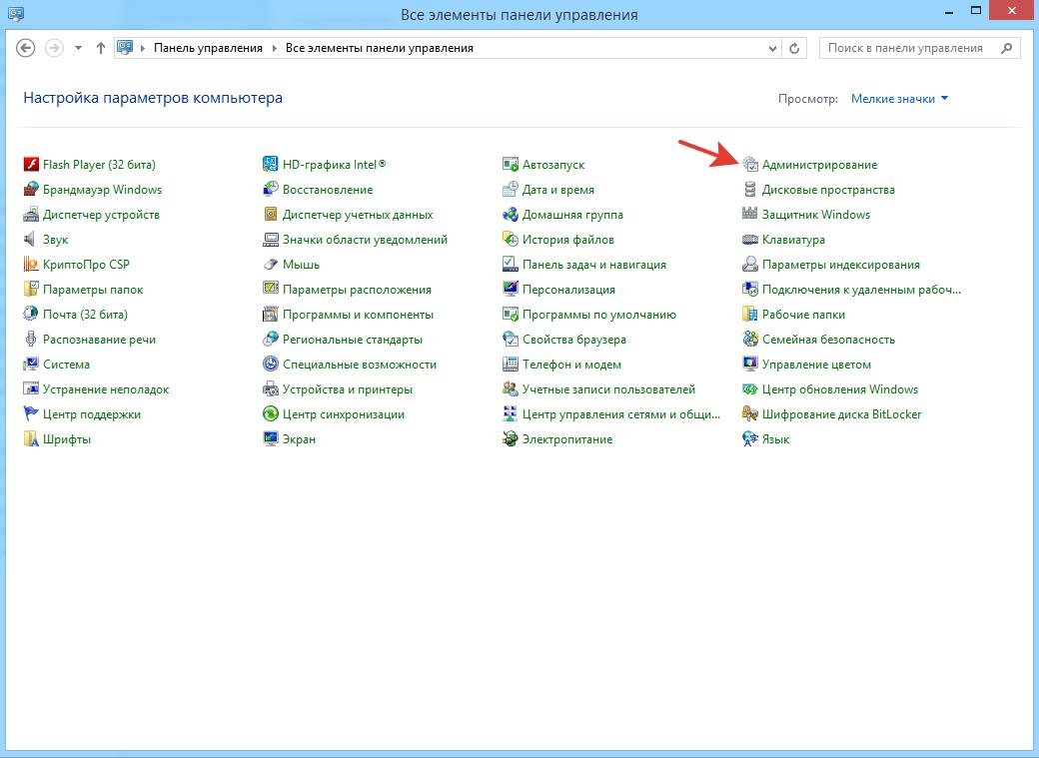
Task: Open the Защитник Windows castle wall icon
Action: 750,215
